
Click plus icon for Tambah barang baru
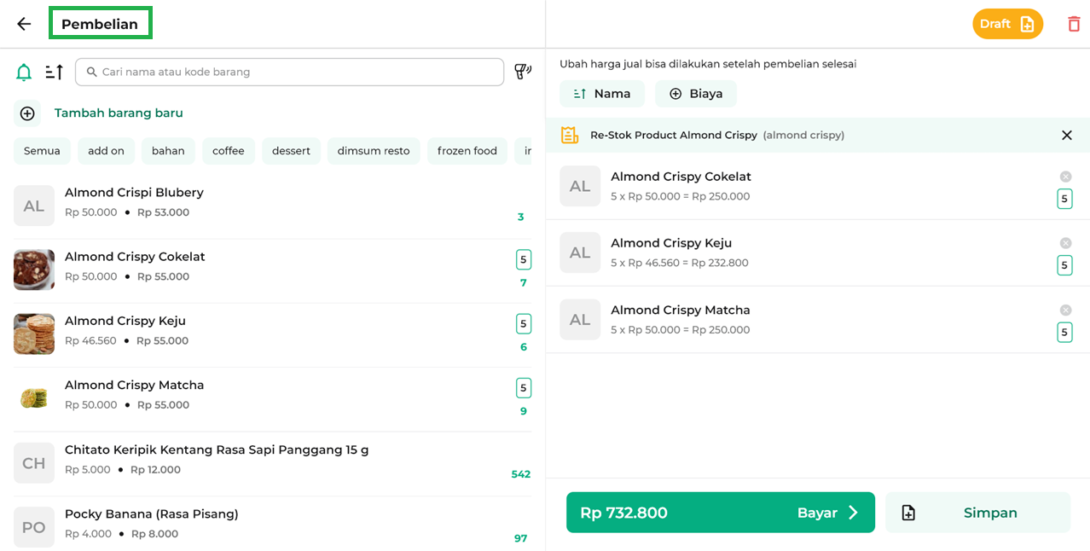coord(27,113)
